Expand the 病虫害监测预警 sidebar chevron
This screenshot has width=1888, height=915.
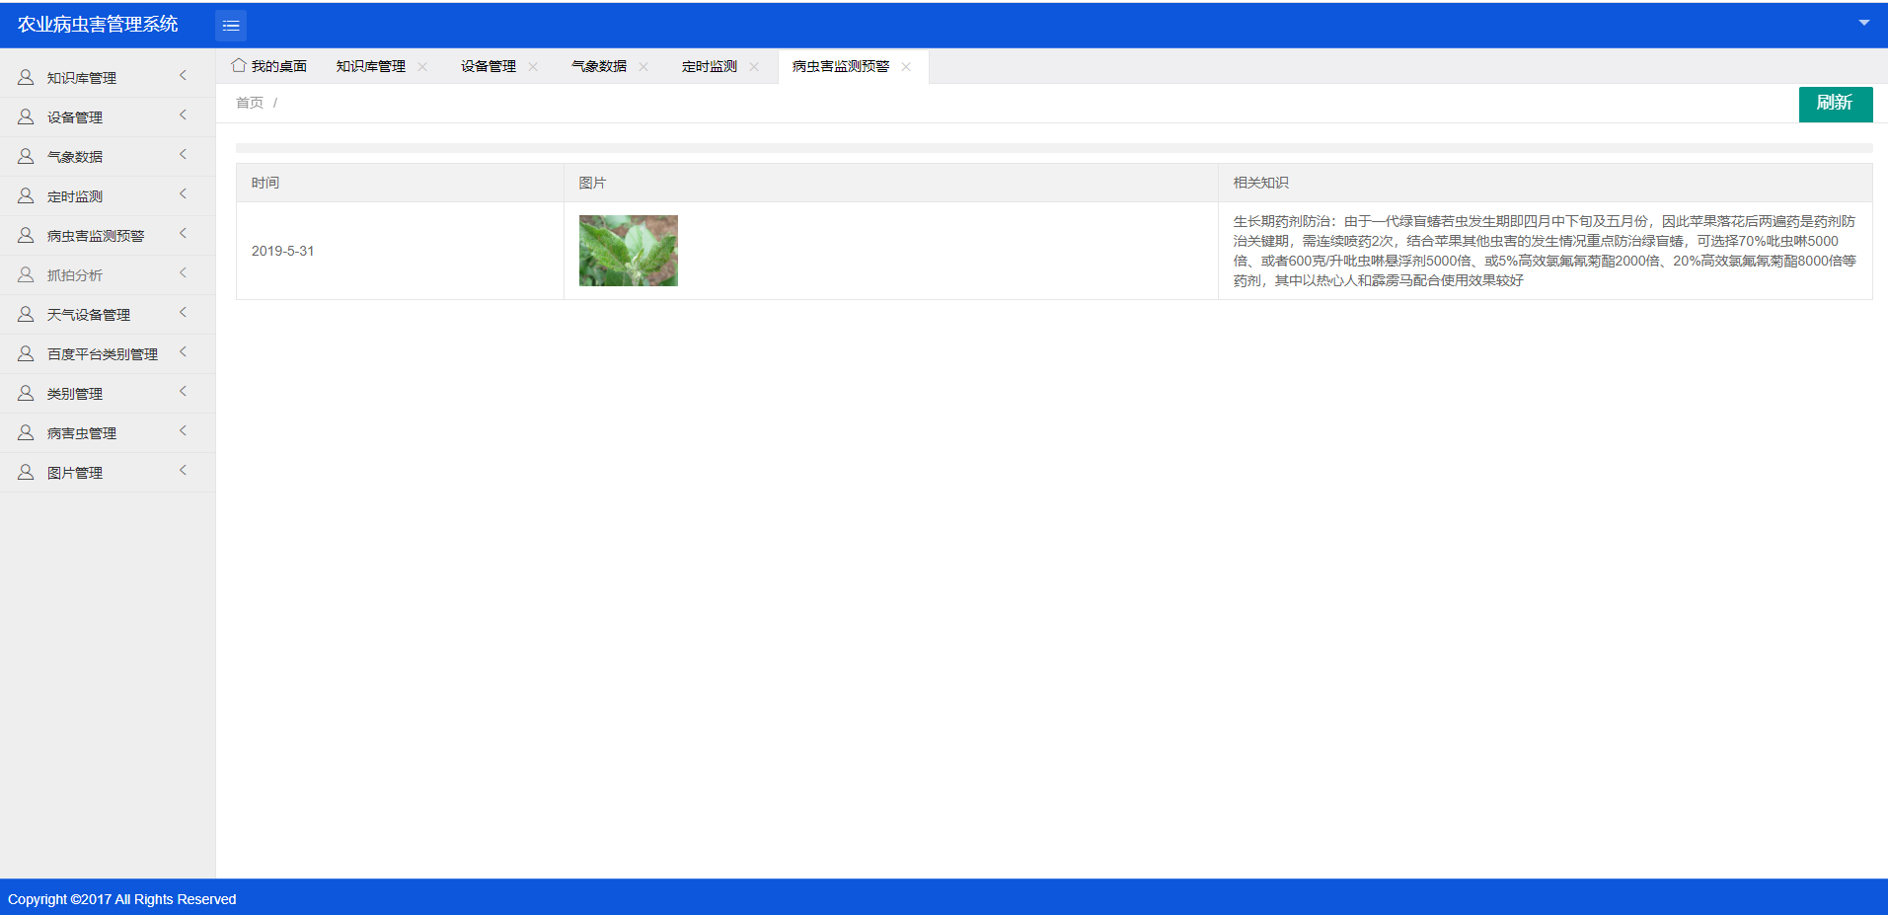(x=183, y=234)
